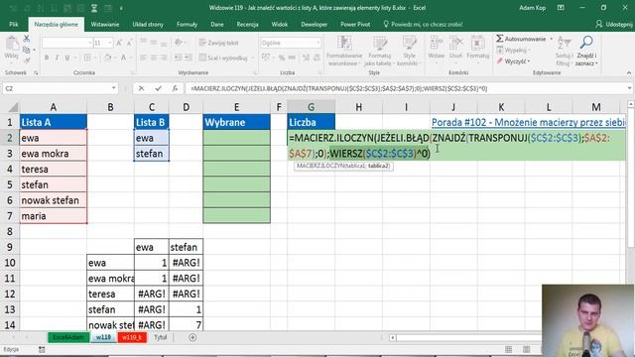Switch to the Wstawianie ribbon tab
Image resolution: width=635 pixels, height=357 pixels.
105,24
